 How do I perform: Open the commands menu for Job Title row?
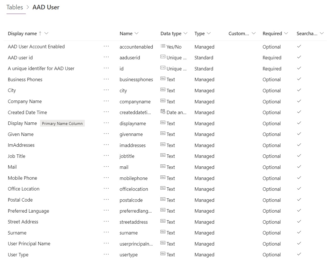pos(106,156)
